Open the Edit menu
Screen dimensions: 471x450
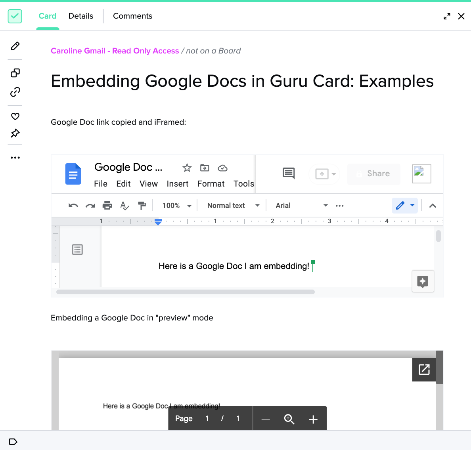click(123, 184)
